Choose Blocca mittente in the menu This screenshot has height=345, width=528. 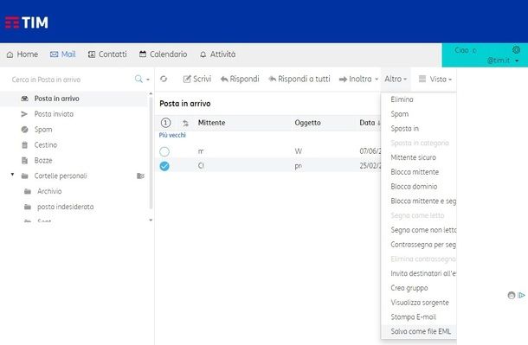tap(415, 172)
